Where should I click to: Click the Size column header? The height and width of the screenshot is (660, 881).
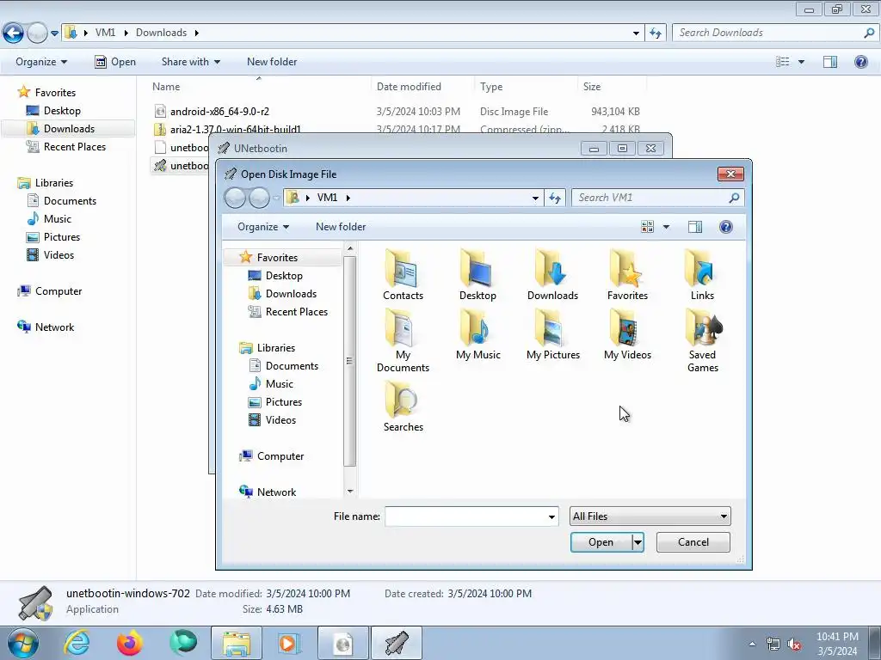click(x=592, y=87)
